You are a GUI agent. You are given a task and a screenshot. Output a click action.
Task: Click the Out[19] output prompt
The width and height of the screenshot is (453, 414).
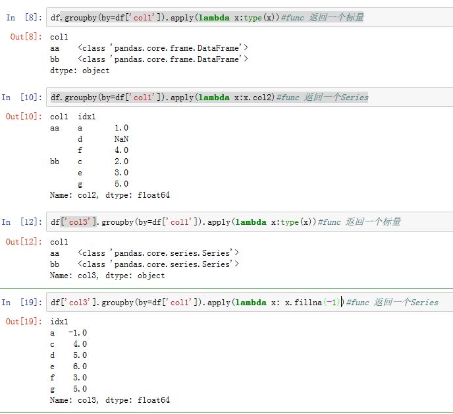pos(23,321)
